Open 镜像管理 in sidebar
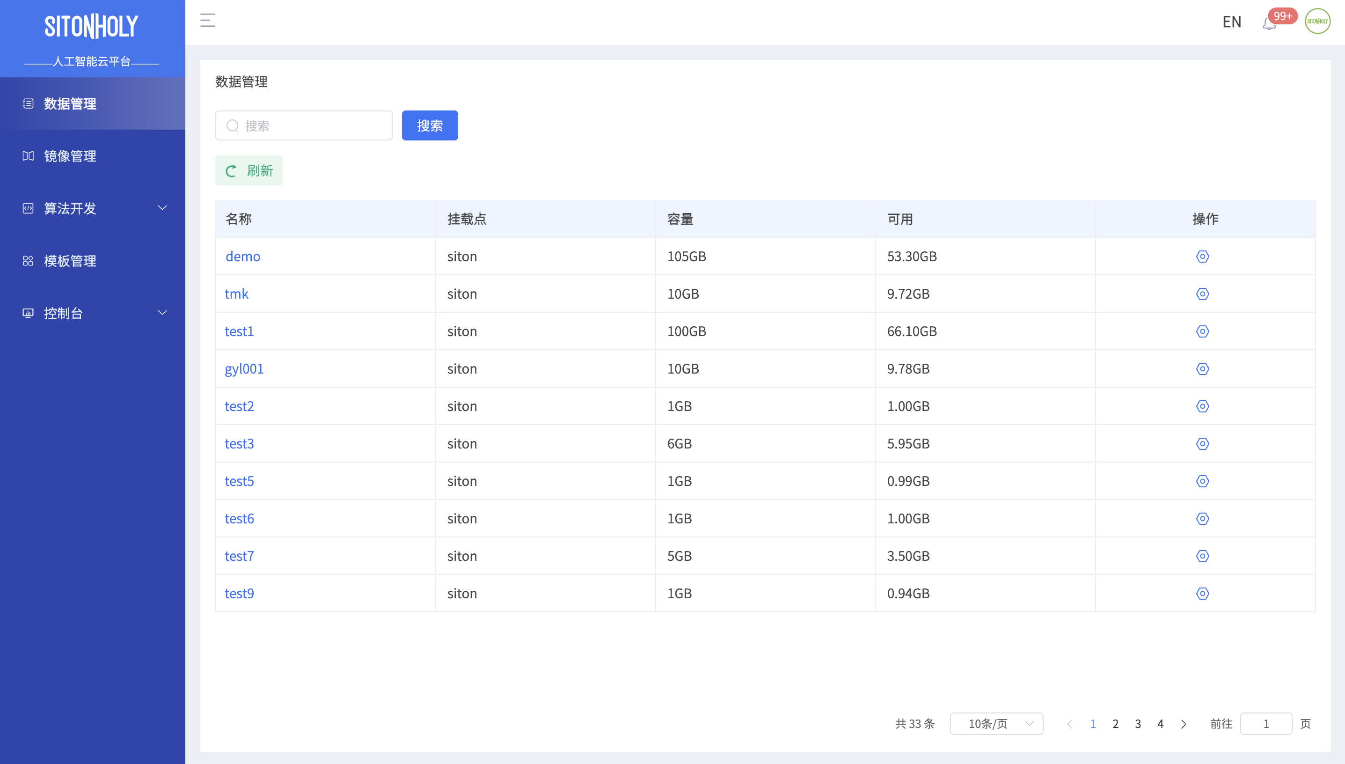This screenshot has width=1345, height=764. [92, 156]
